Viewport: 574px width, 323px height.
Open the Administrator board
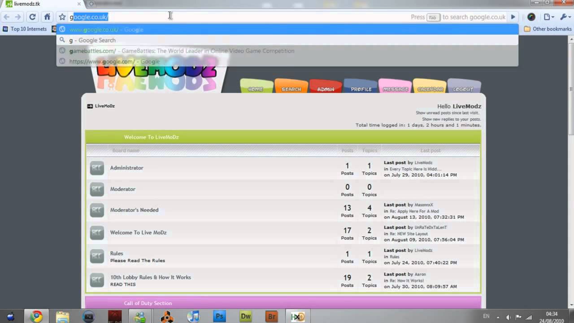127,168
